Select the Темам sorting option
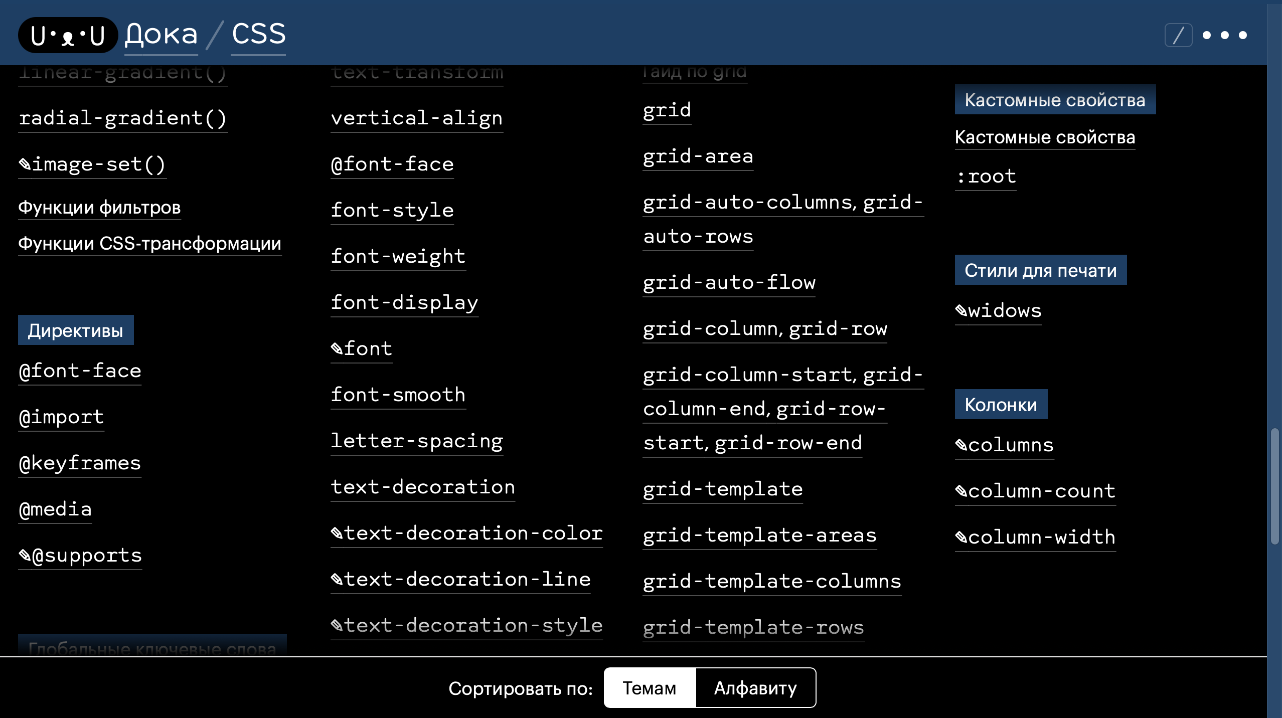Viewport: 1282px width, 718px height. (650, 688)
